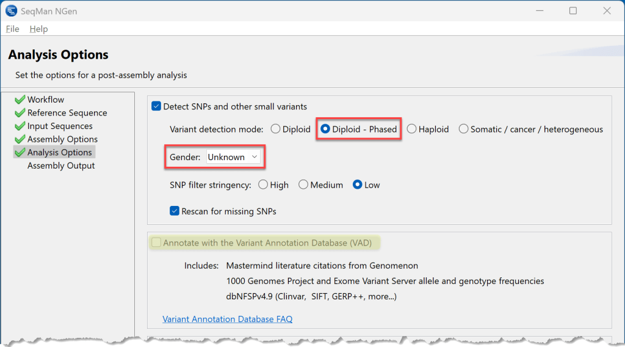Open the Help menu
Image resolution: width=625 pixels, height=347 pixels.
(x=38, y=29)
